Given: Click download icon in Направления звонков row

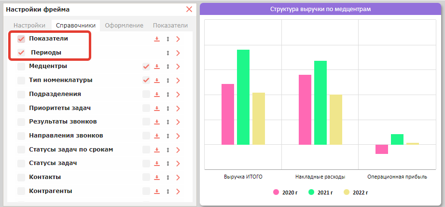Looking at the screenshot, I should point(157,136).
